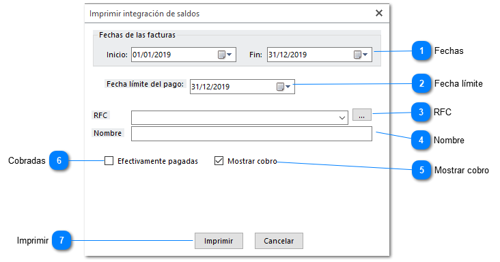Click the ellipsis browse button beside RFC

point(362,115)
